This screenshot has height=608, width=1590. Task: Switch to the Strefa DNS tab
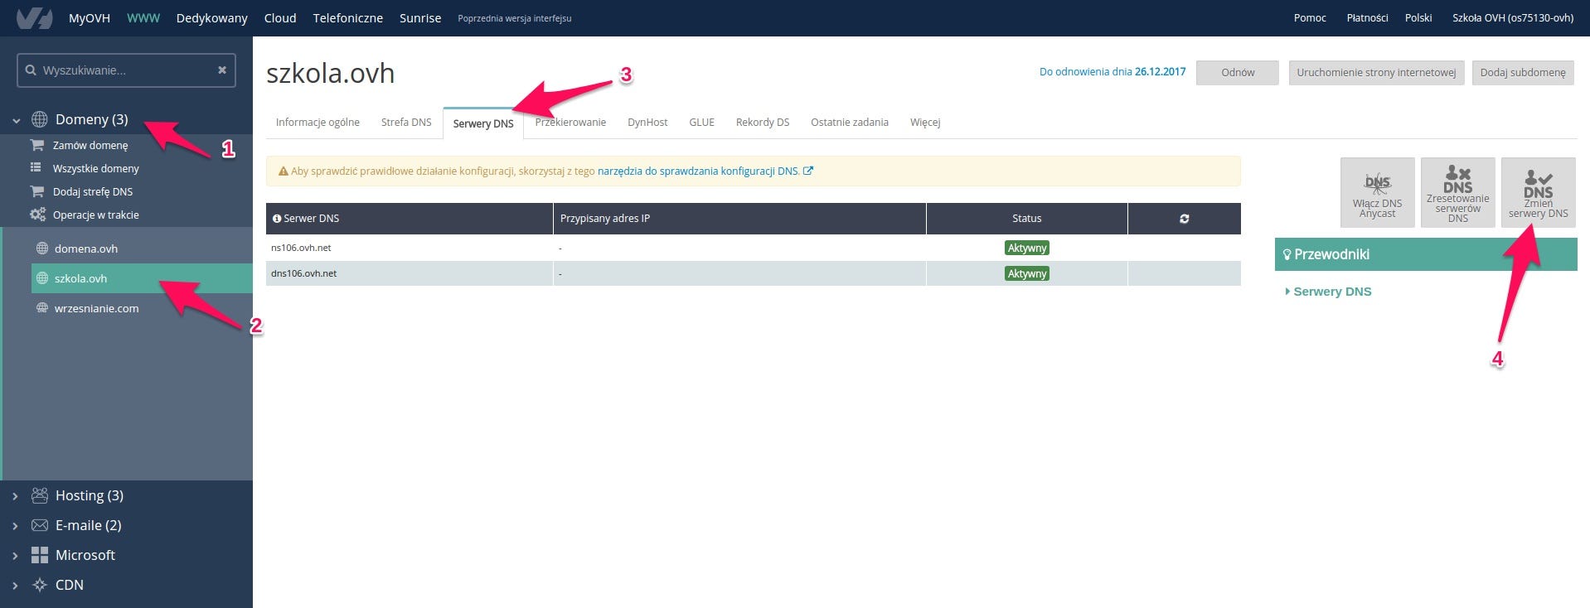click(406, 123)
